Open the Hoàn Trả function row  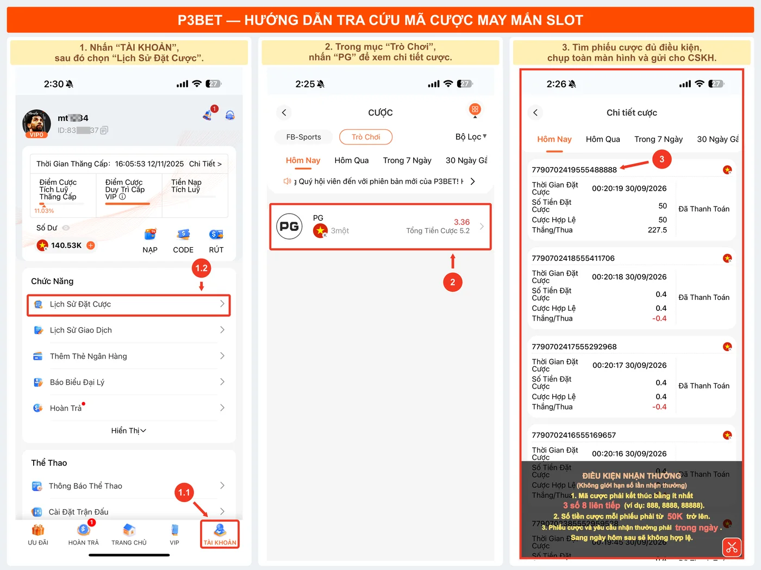point(129,408)
